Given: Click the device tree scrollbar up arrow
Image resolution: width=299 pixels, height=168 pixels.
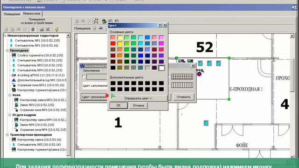Looking at the screenshot, I should [68, 35].
